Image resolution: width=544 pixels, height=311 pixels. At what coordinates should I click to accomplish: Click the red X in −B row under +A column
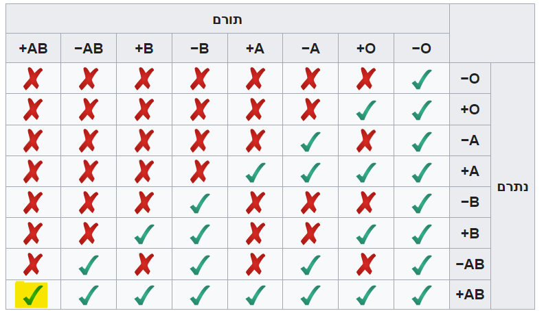click(255, 202)
